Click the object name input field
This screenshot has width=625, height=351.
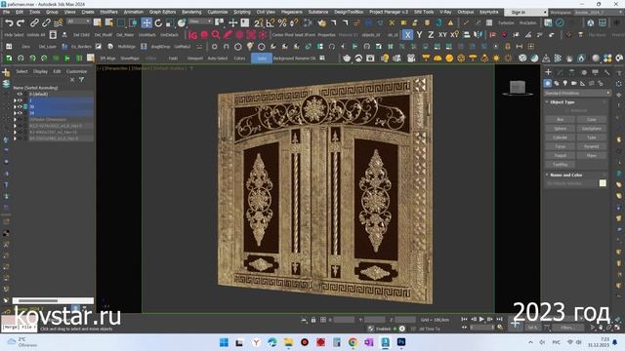pyautogui.click(x=570, y=183)
